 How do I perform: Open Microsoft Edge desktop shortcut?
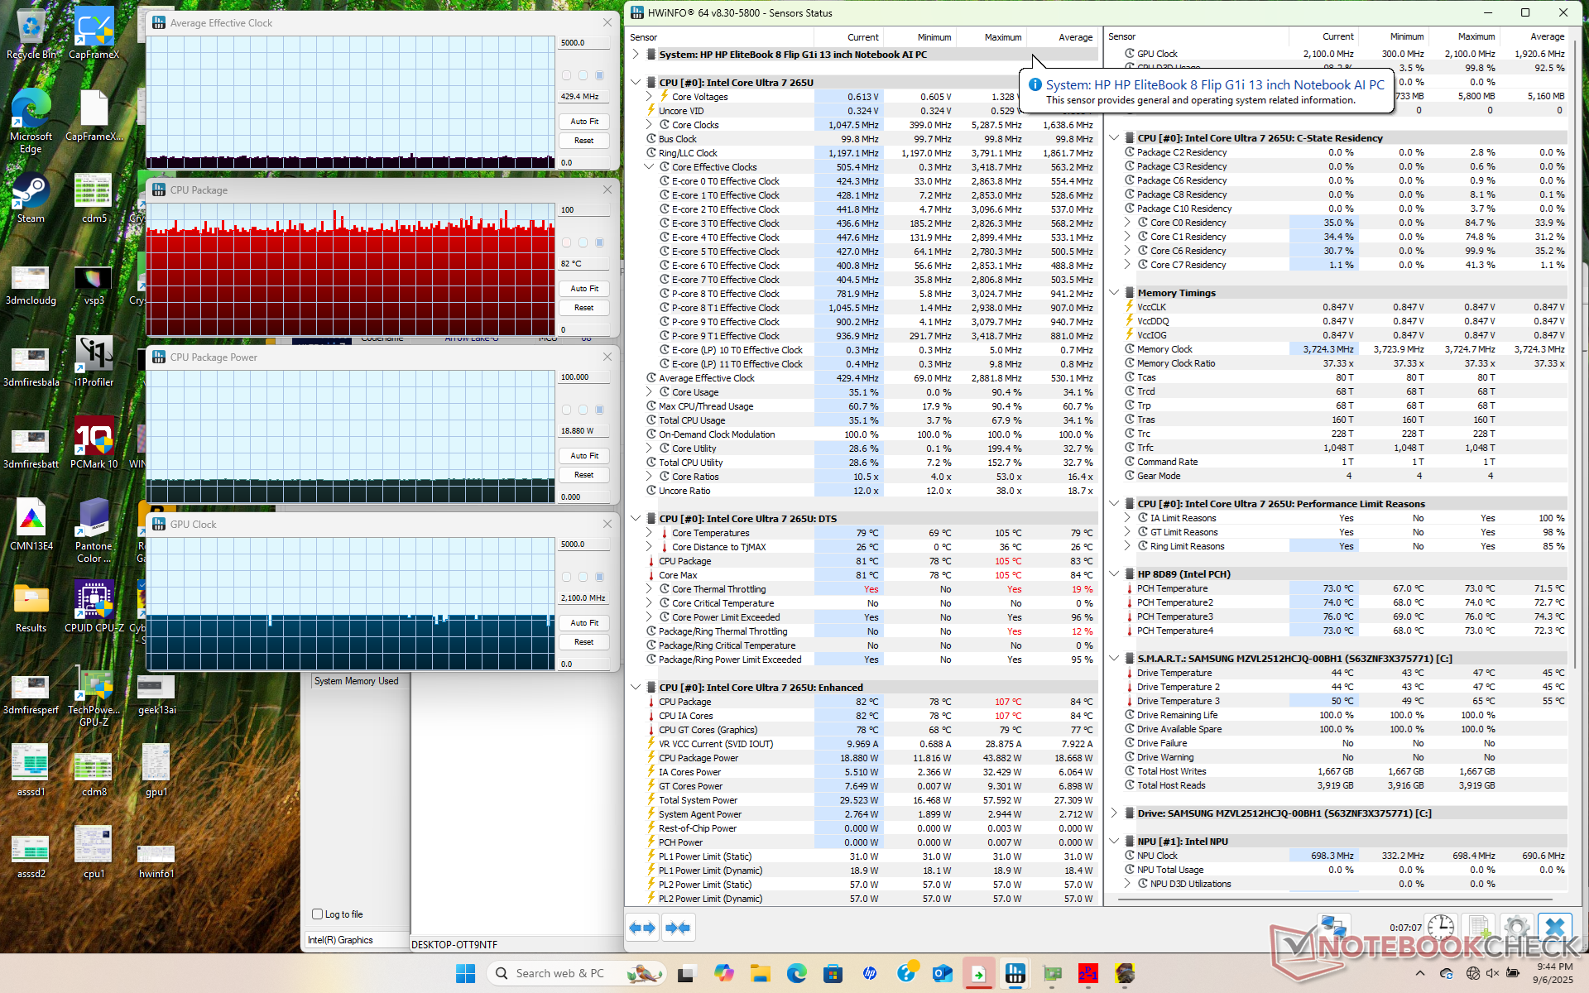[31, 122]
